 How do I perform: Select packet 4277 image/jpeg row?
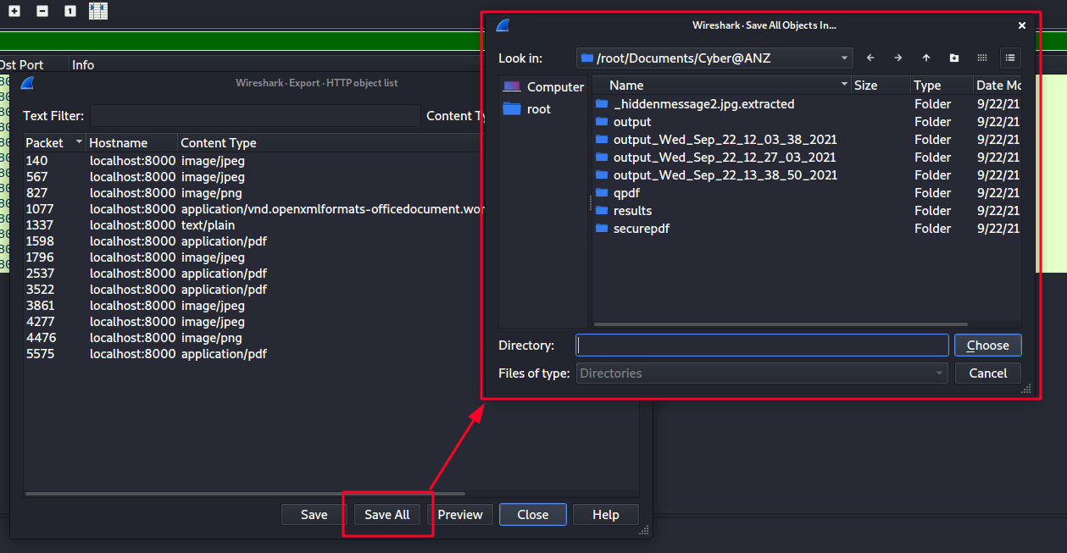pyautogui.click(x=253, y=321)
